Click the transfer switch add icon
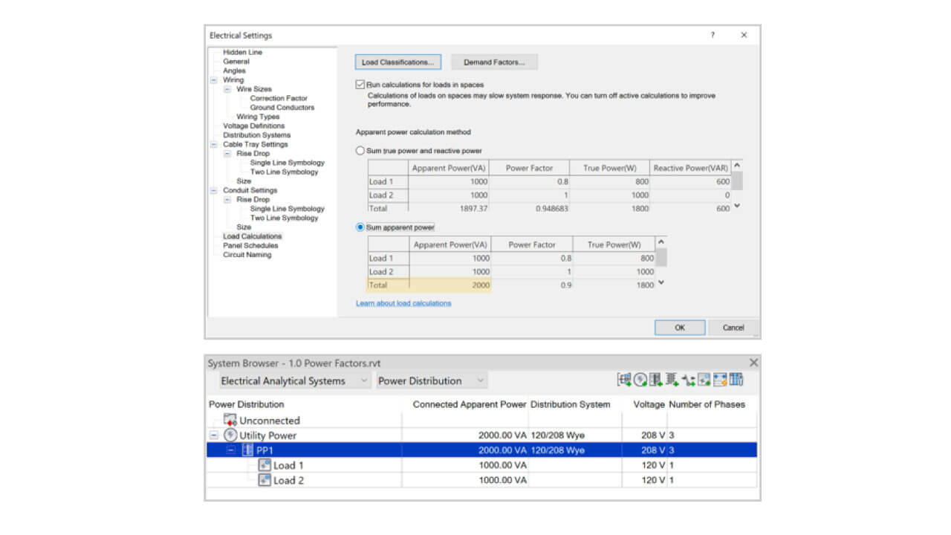The height and width of the screenshot is (535, 951). point(689,380)
